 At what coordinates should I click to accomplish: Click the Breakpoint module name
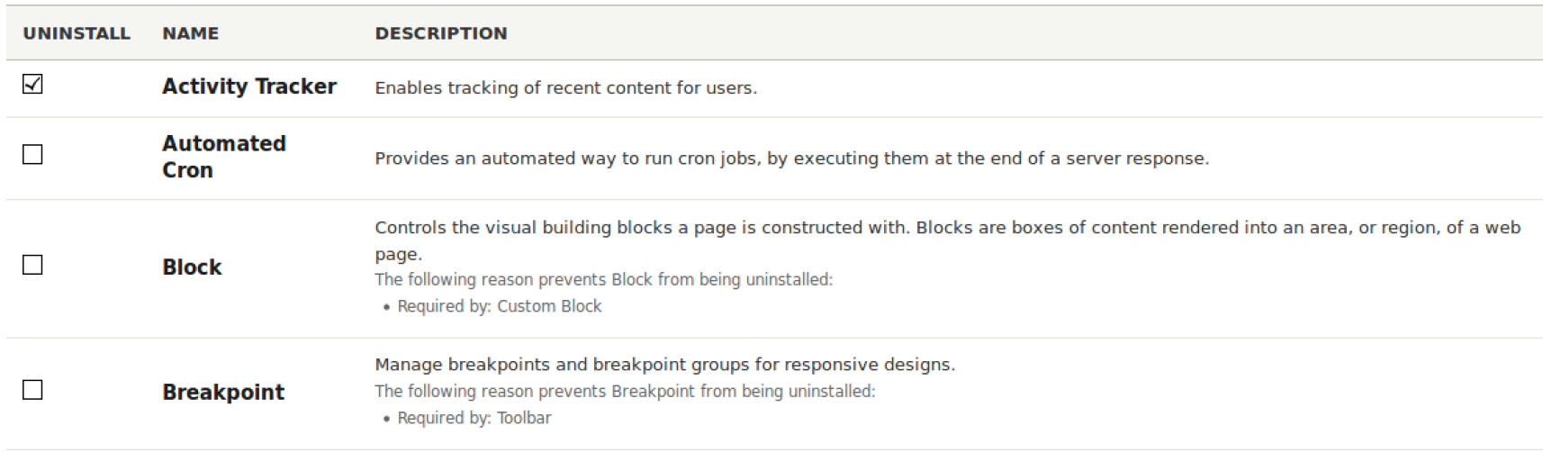[x=223, y=393]
